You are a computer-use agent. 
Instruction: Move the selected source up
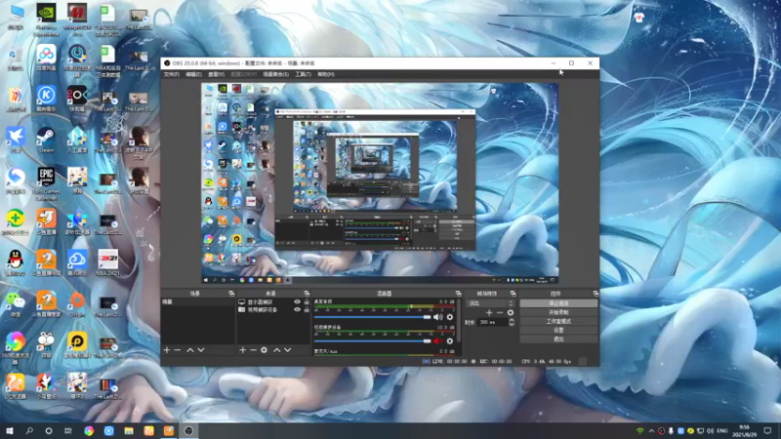277,350
